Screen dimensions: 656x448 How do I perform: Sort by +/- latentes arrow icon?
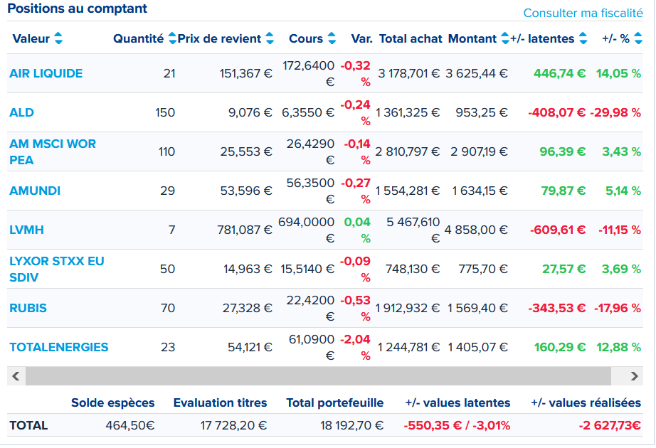coord(583,38)
